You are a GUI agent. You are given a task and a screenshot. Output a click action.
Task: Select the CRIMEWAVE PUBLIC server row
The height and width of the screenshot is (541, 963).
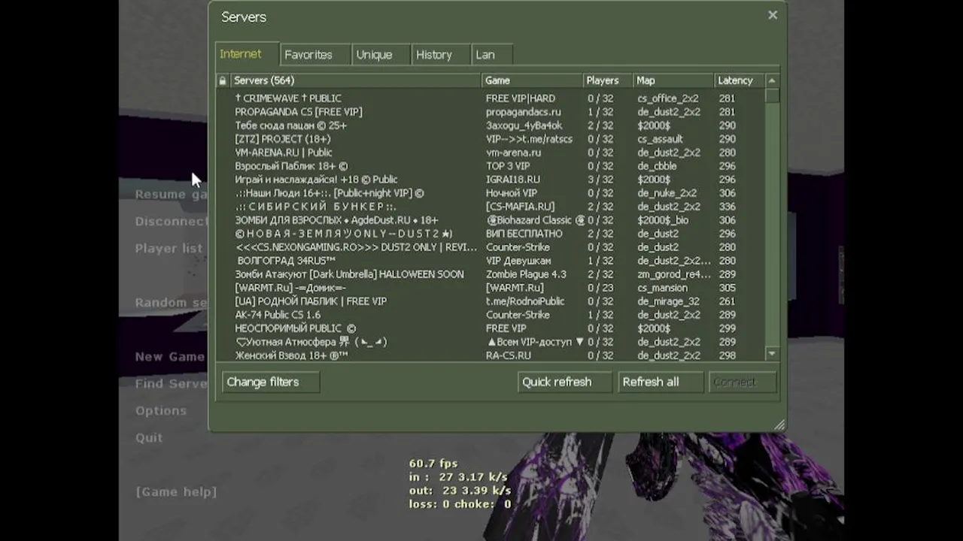pyautogui.click(x=489, y=98)
